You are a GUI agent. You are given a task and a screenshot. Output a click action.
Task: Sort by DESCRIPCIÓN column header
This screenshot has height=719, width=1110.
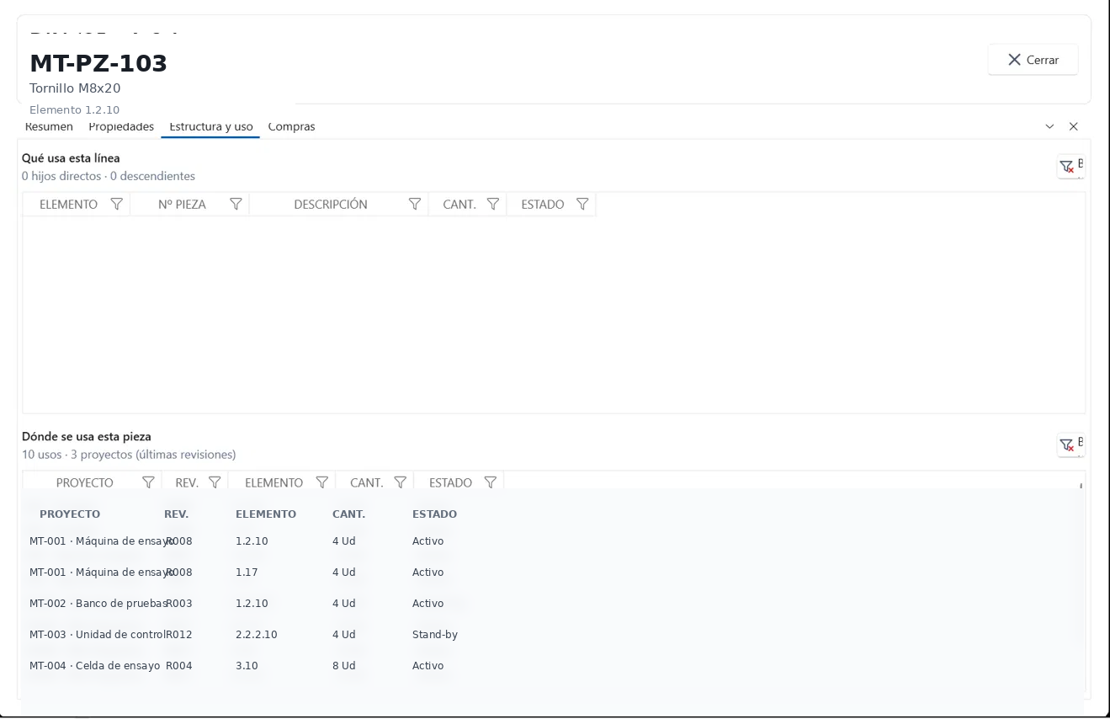(331, 205)
